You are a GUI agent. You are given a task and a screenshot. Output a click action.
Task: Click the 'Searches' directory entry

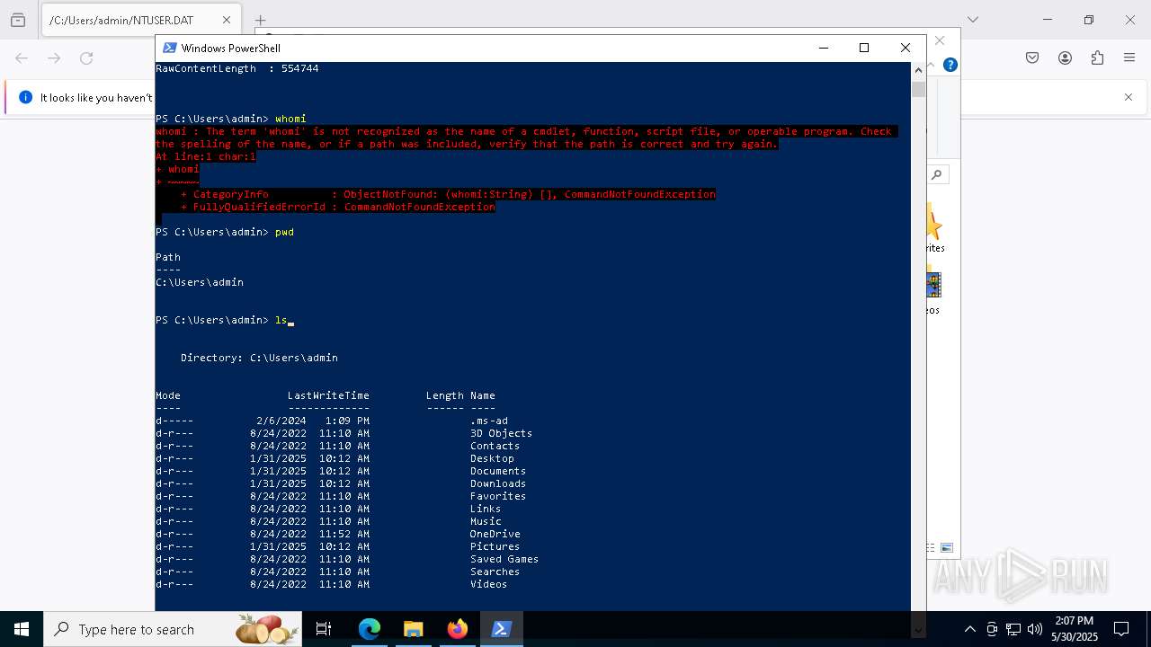[495, 572]
